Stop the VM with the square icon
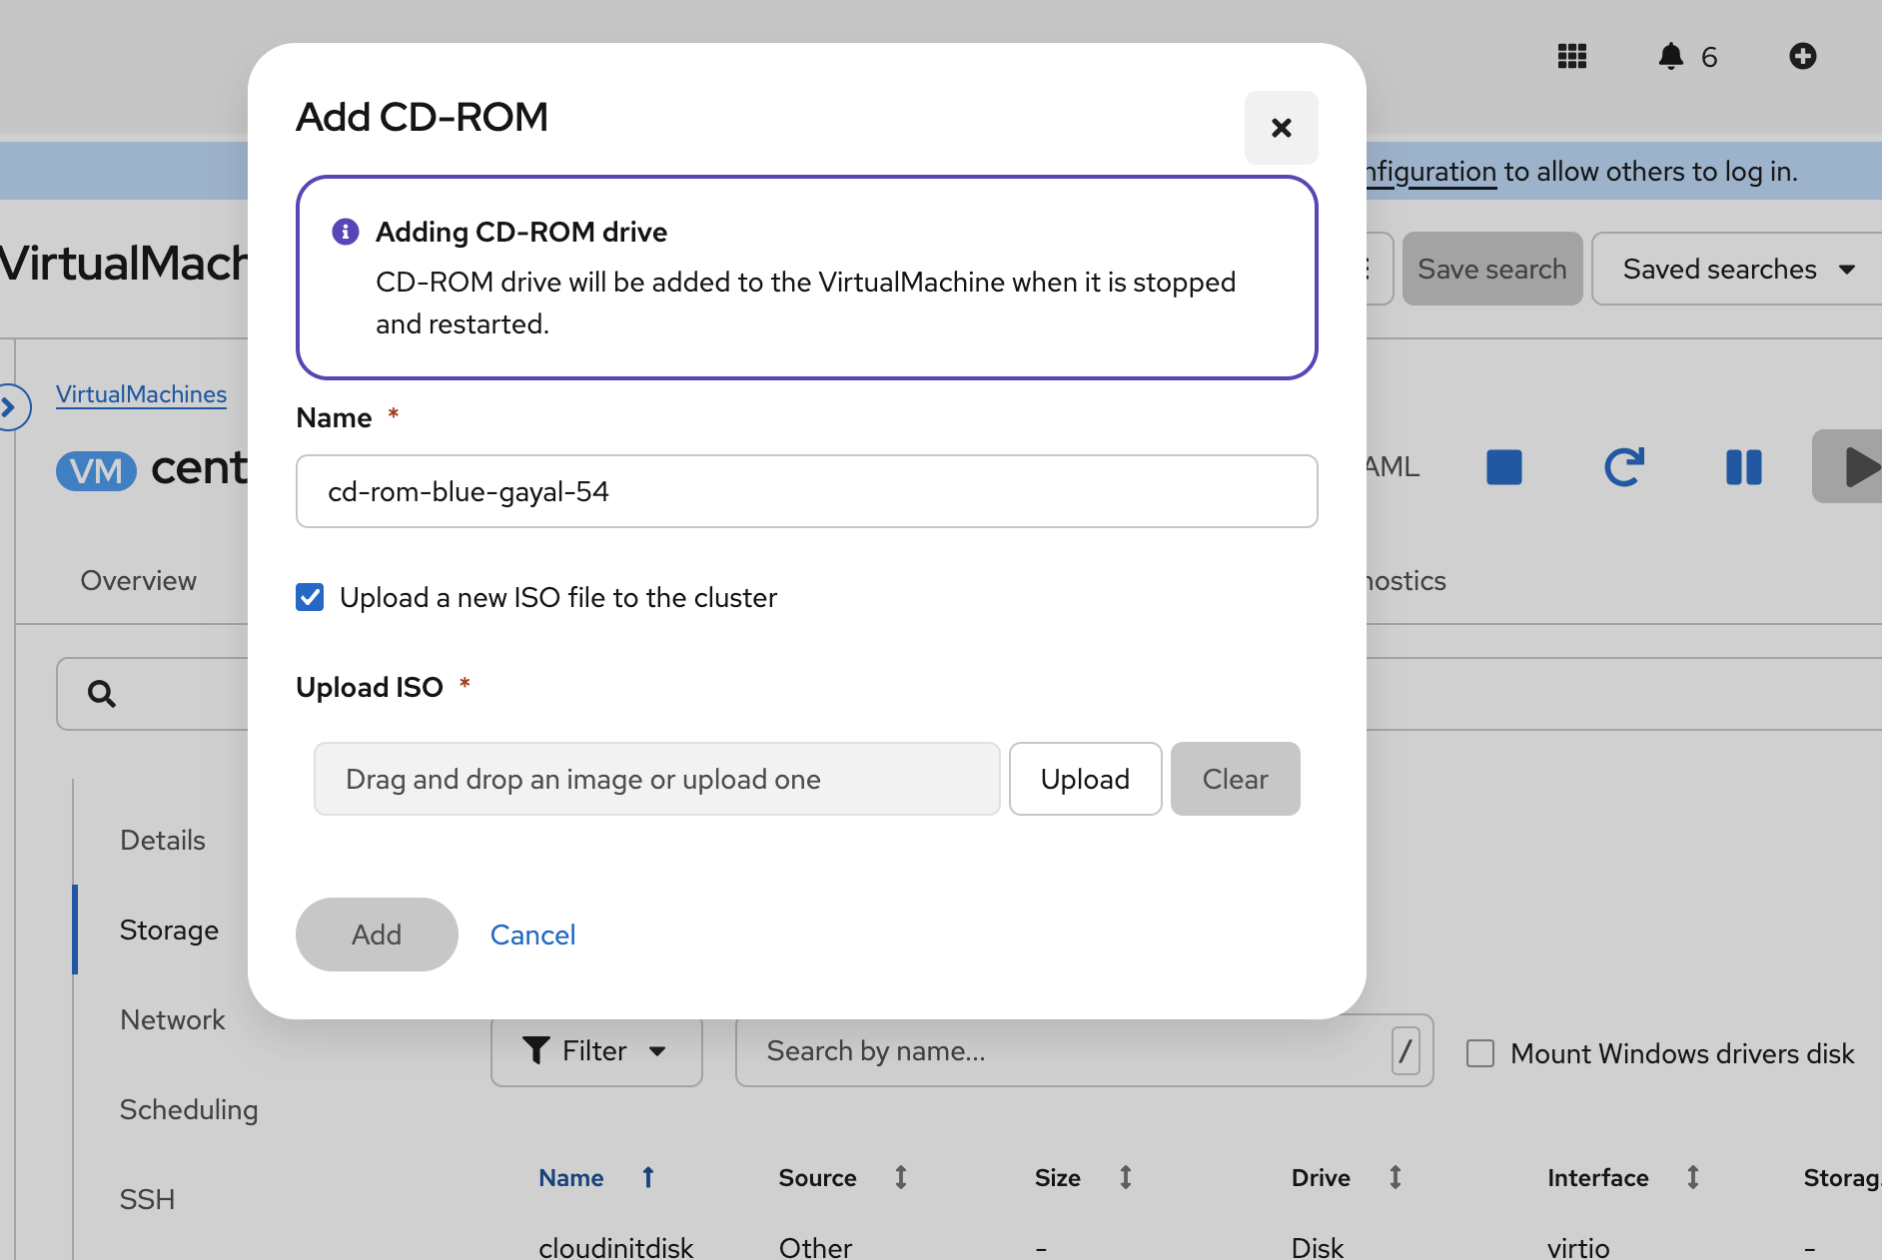This screenshot has height=1260, width=1882. click(x=1503, y=467)
